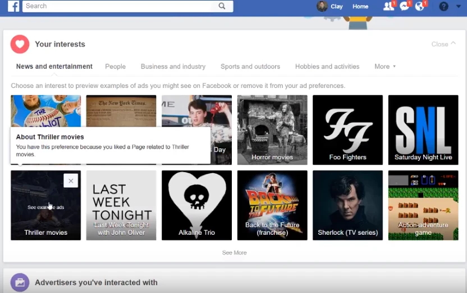Click the red heart interests icon
This screenshot has width=467, height=293.
pyautogui.click(x=20, y=44)
